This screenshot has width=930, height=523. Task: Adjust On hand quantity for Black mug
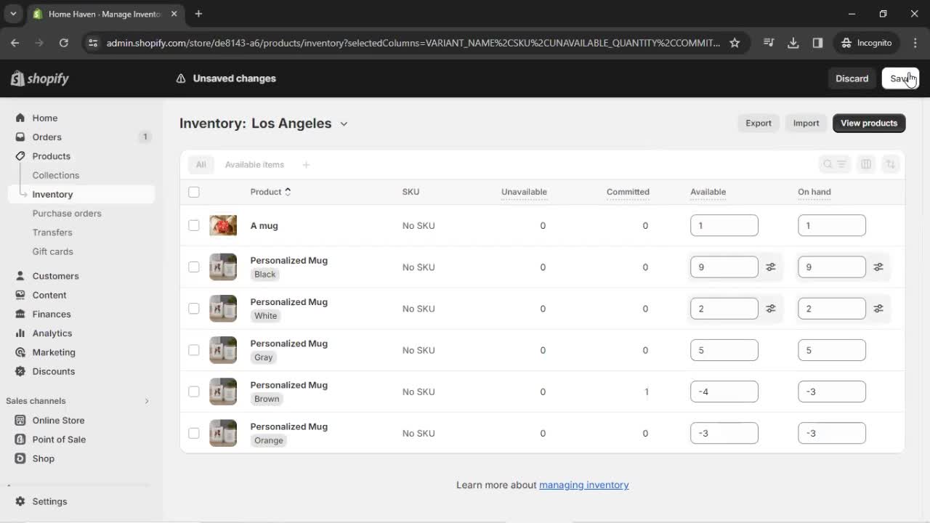click(x=878, y=267)
